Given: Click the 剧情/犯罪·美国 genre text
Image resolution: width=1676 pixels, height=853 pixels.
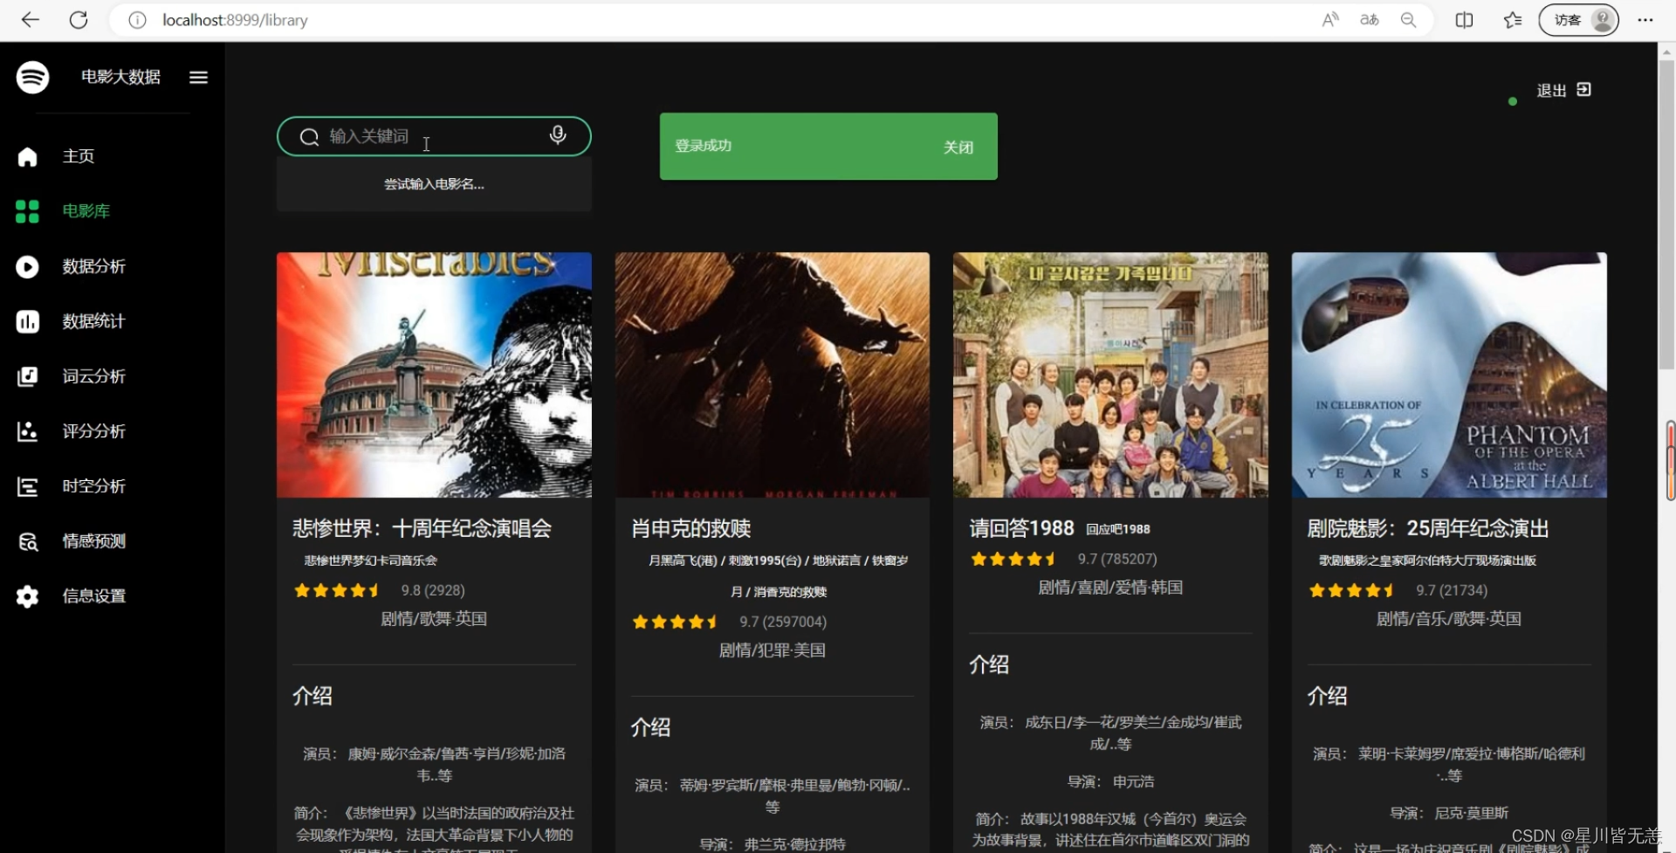Looking at the screenshot, I should [x=772, y=650].
